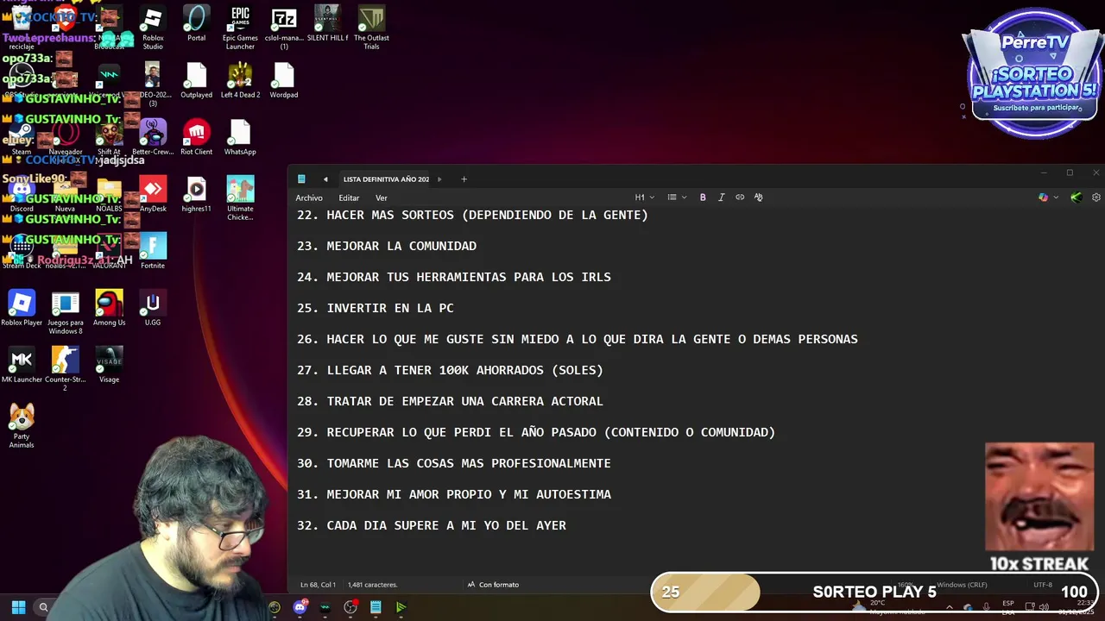
Task: Click line 31 MEJORAR MI AMOR PROPIO
Action: point(454,494)
